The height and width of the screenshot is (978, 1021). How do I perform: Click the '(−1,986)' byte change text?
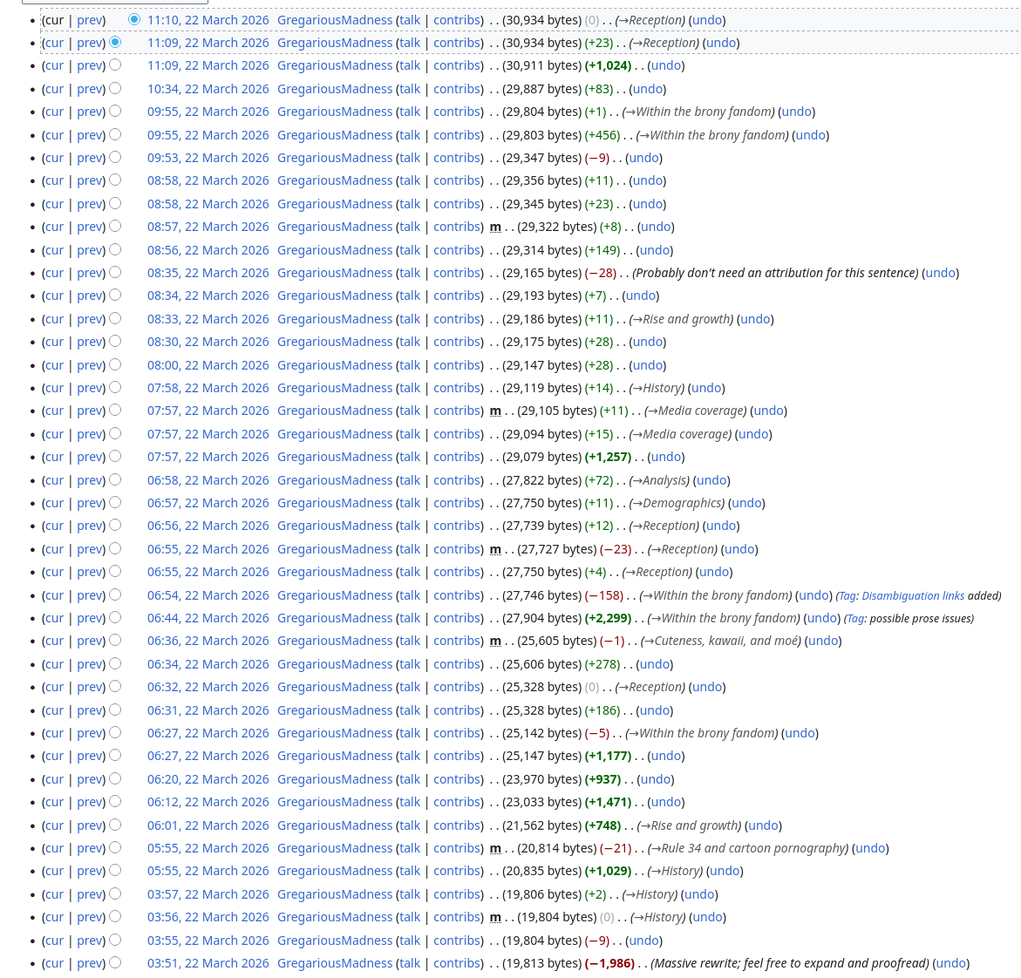click(x=610, y=963)
